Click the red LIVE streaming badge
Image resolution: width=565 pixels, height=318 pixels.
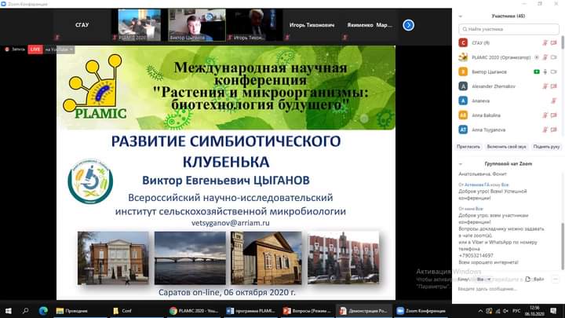point(35,49)
